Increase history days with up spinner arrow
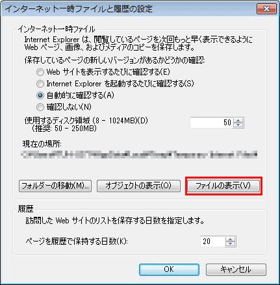 click(231, 239)
